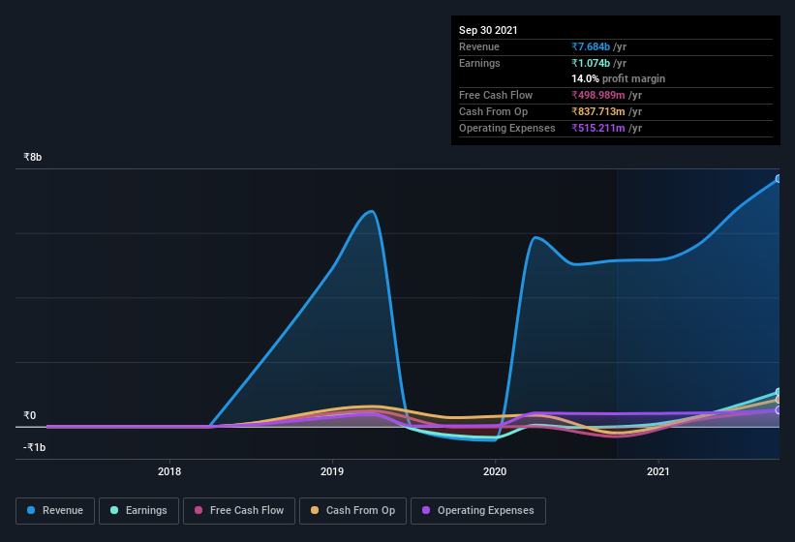Click the Cash From Op tooltip label
795x542 pixels.
click(x=493, y=111)
